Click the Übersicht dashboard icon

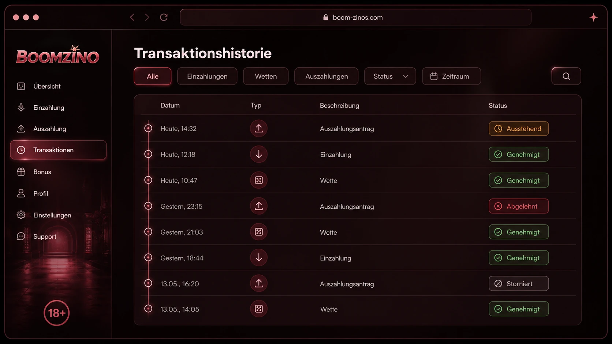[x=21, y=86]
